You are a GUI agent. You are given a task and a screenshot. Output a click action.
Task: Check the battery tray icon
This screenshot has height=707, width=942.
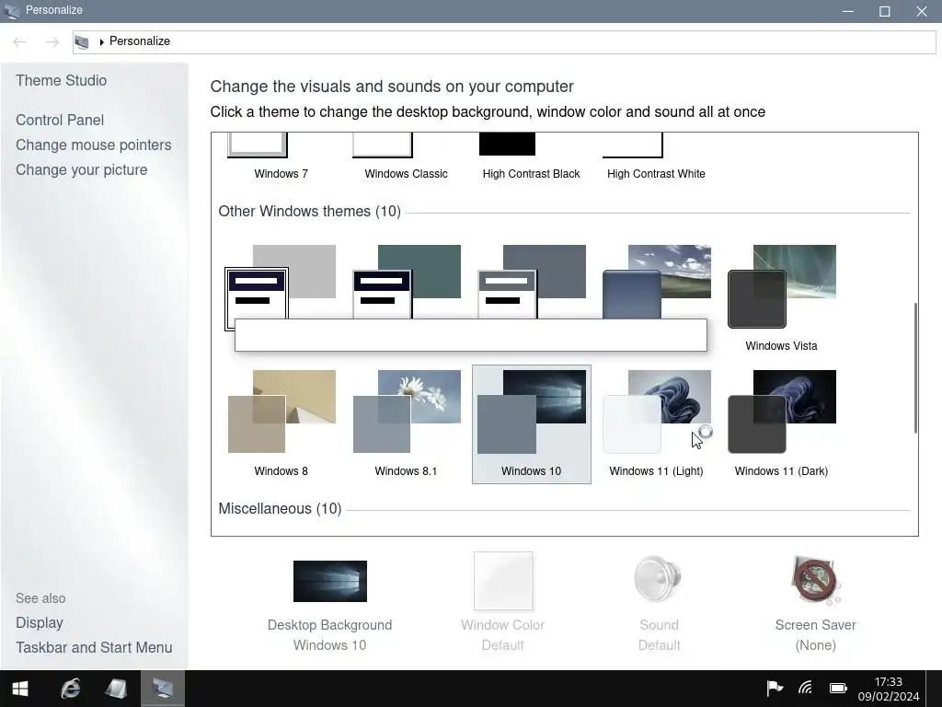click(x=838, y=689)
